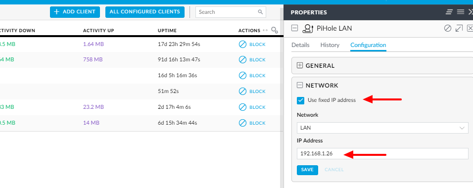The image size is (473, 188).
Task: Click the IP Address input field
Action: (x=382, y=153)
